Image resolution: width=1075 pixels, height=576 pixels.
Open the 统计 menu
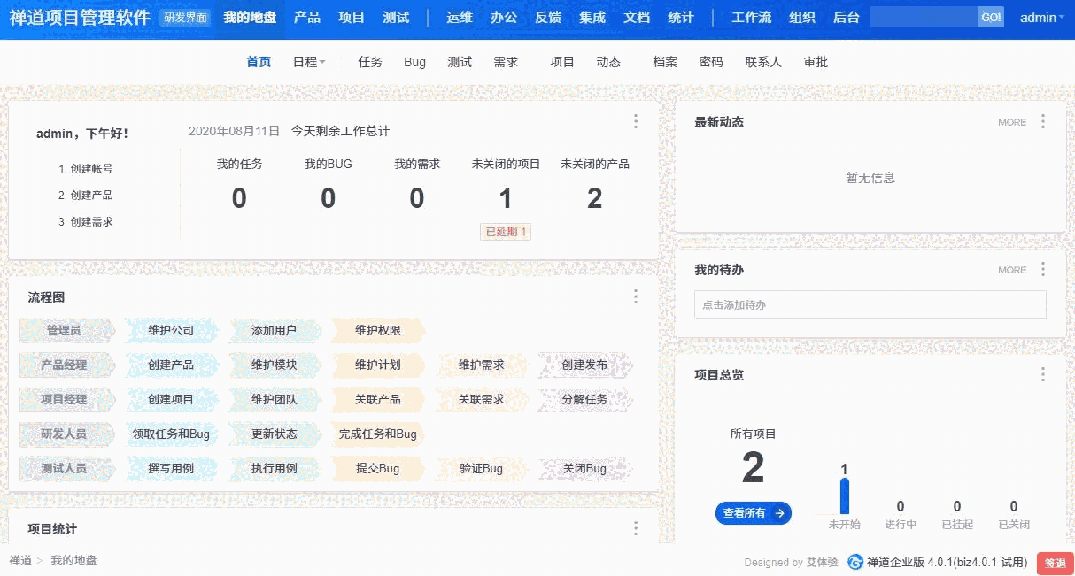[681, 16]
